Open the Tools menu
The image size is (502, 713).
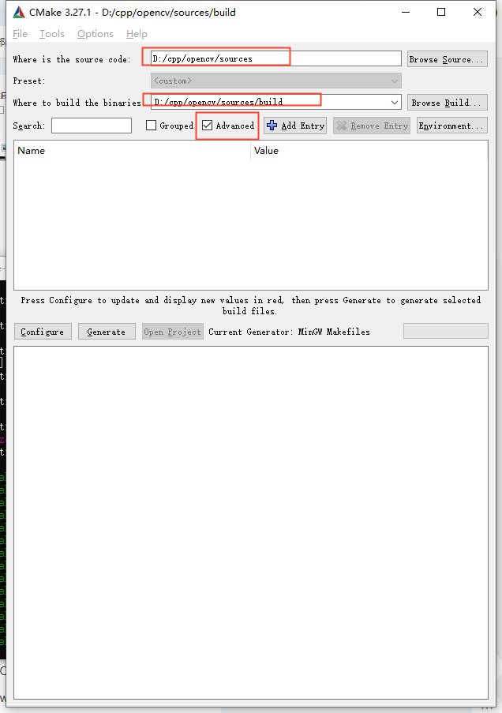tap(52, 34)
